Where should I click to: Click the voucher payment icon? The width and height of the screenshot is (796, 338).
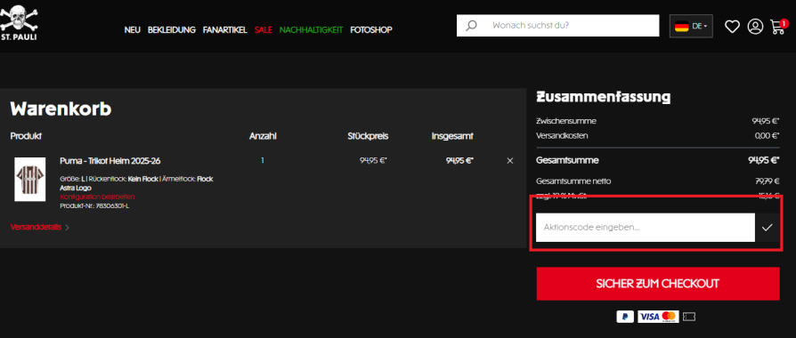689,317
